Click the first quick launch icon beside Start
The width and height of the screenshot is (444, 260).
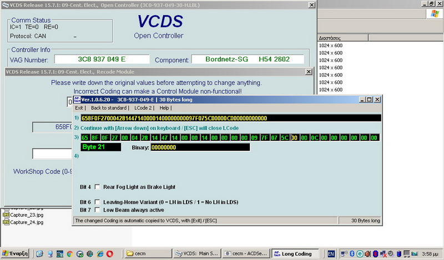(x=39, y=254)
